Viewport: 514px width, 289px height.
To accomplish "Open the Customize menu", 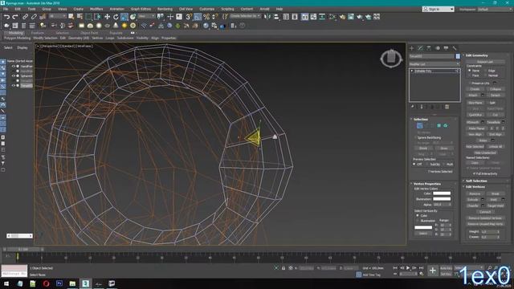I will [207, 9].
